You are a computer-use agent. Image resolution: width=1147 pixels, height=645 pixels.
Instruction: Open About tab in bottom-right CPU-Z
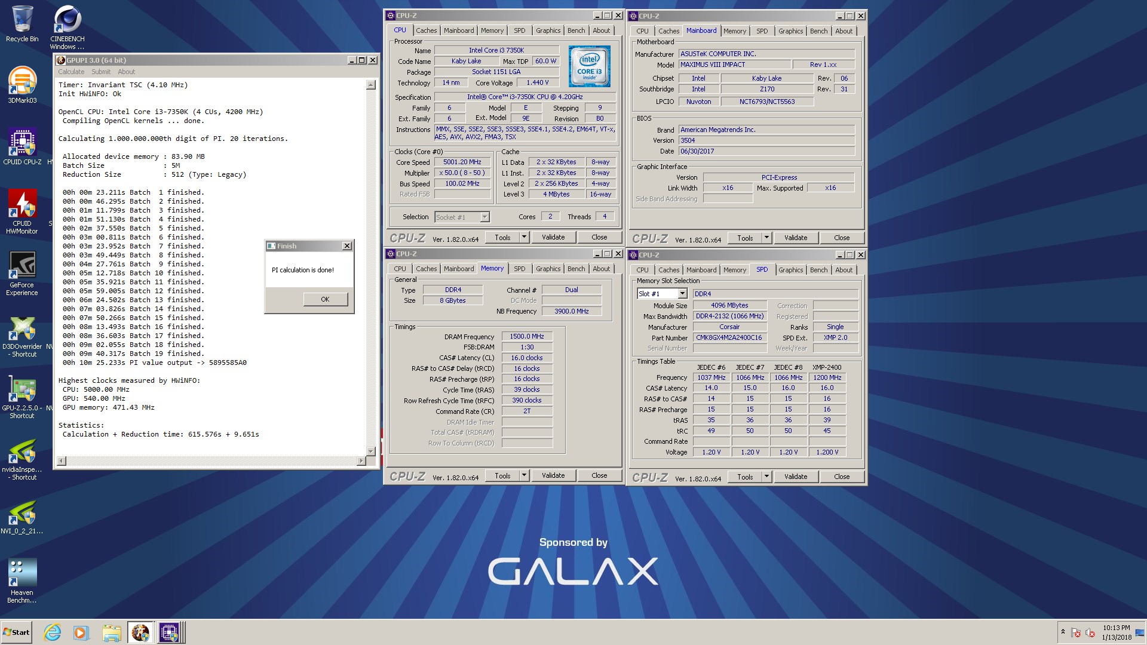tap(844, 270)
